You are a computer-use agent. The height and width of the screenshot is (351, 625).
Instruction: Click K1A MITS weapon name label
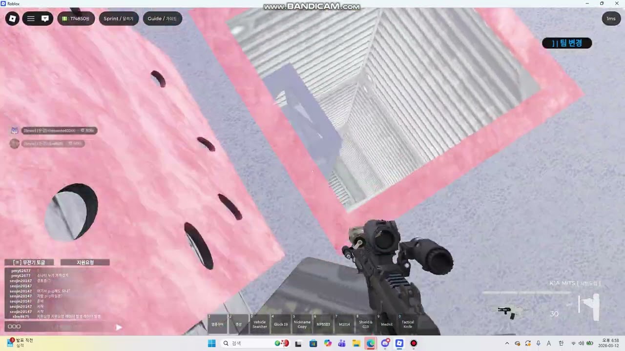[x=575, y=283]
